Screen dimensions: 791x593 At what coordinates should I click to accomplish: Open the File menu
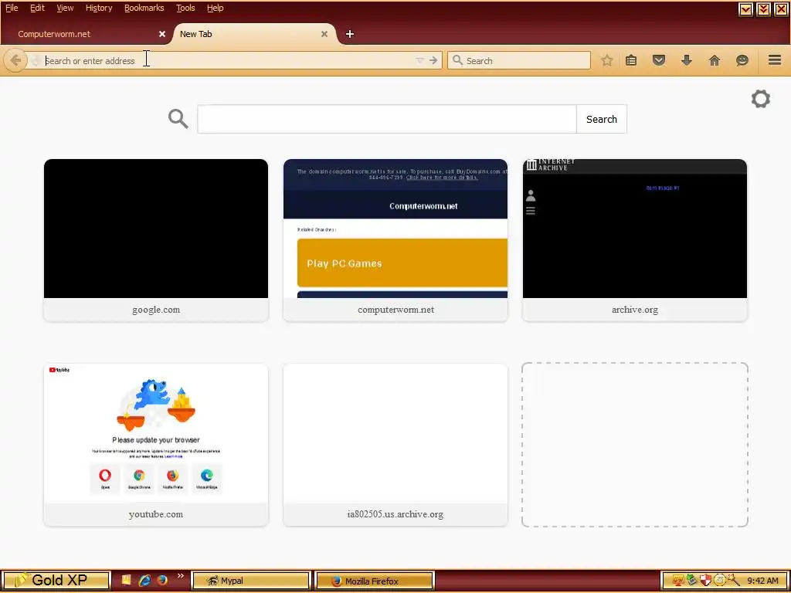pos(12,8)
